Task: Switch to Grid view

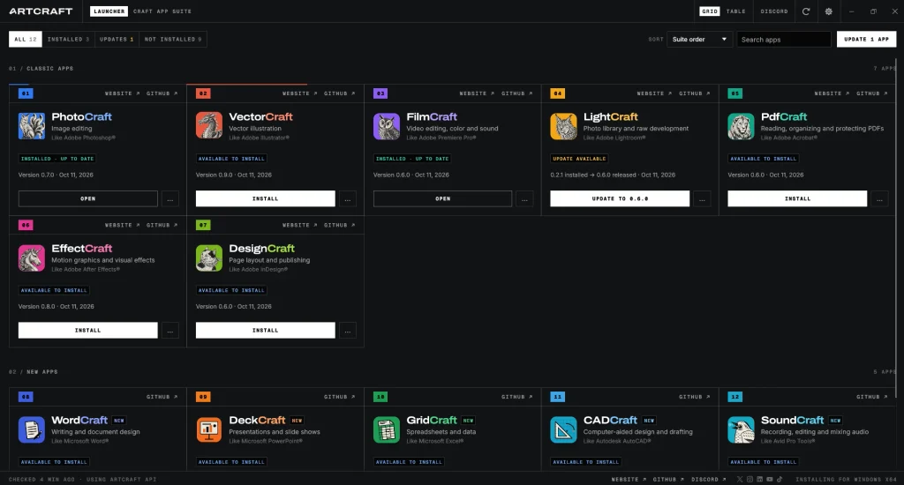Action: [710, 11]
